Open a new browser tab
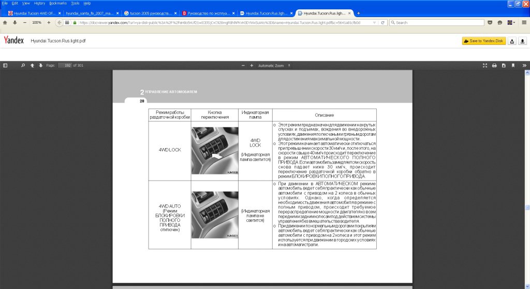 coord(358,13)
